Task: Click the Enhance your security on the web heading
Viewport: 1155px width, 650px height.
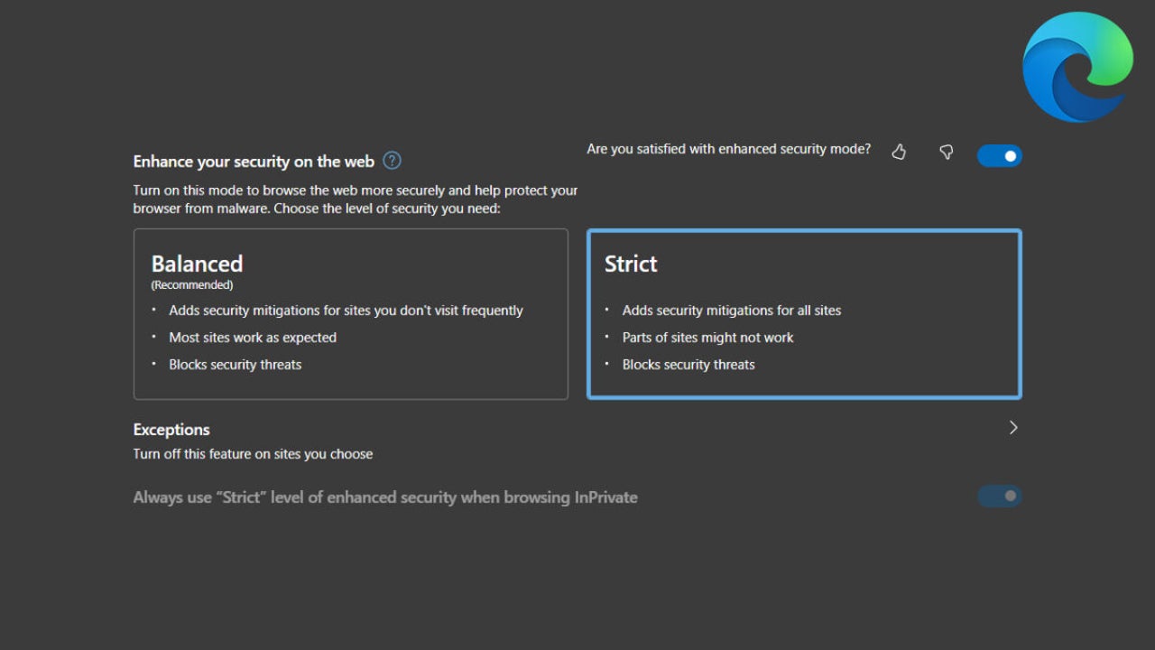Action: (x=254, y=161)
